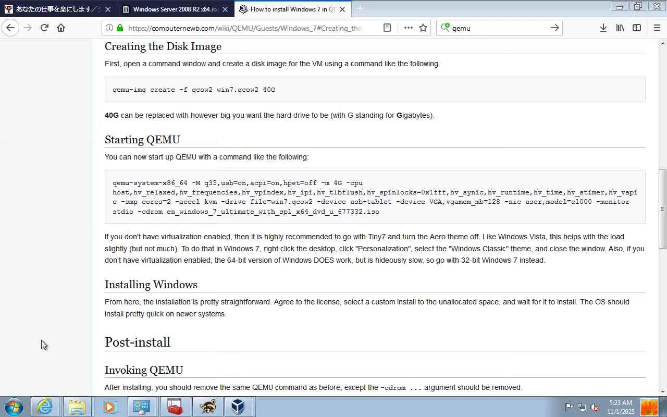Launch Internet Explorer from the taskbar
667x417 pixels.
tap(45, 407)
